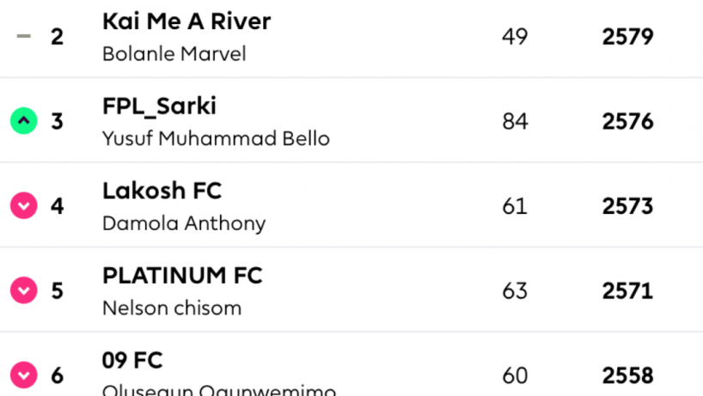
Task: Click the pink down arrow for Lakosh FC
Action: 24,205
